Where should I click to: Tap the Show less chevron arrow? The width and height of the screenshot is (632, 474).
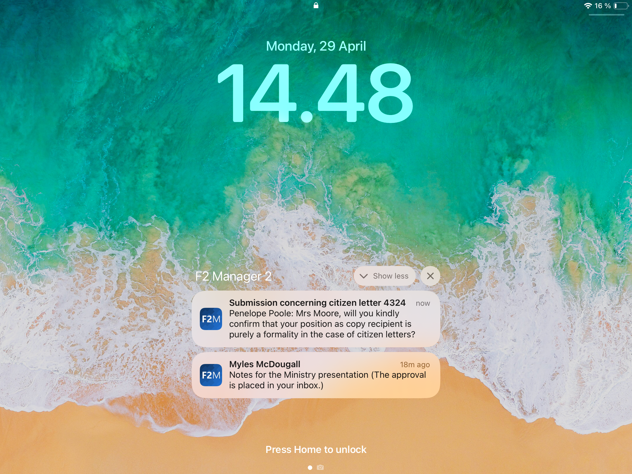click(x=364, y=276)
